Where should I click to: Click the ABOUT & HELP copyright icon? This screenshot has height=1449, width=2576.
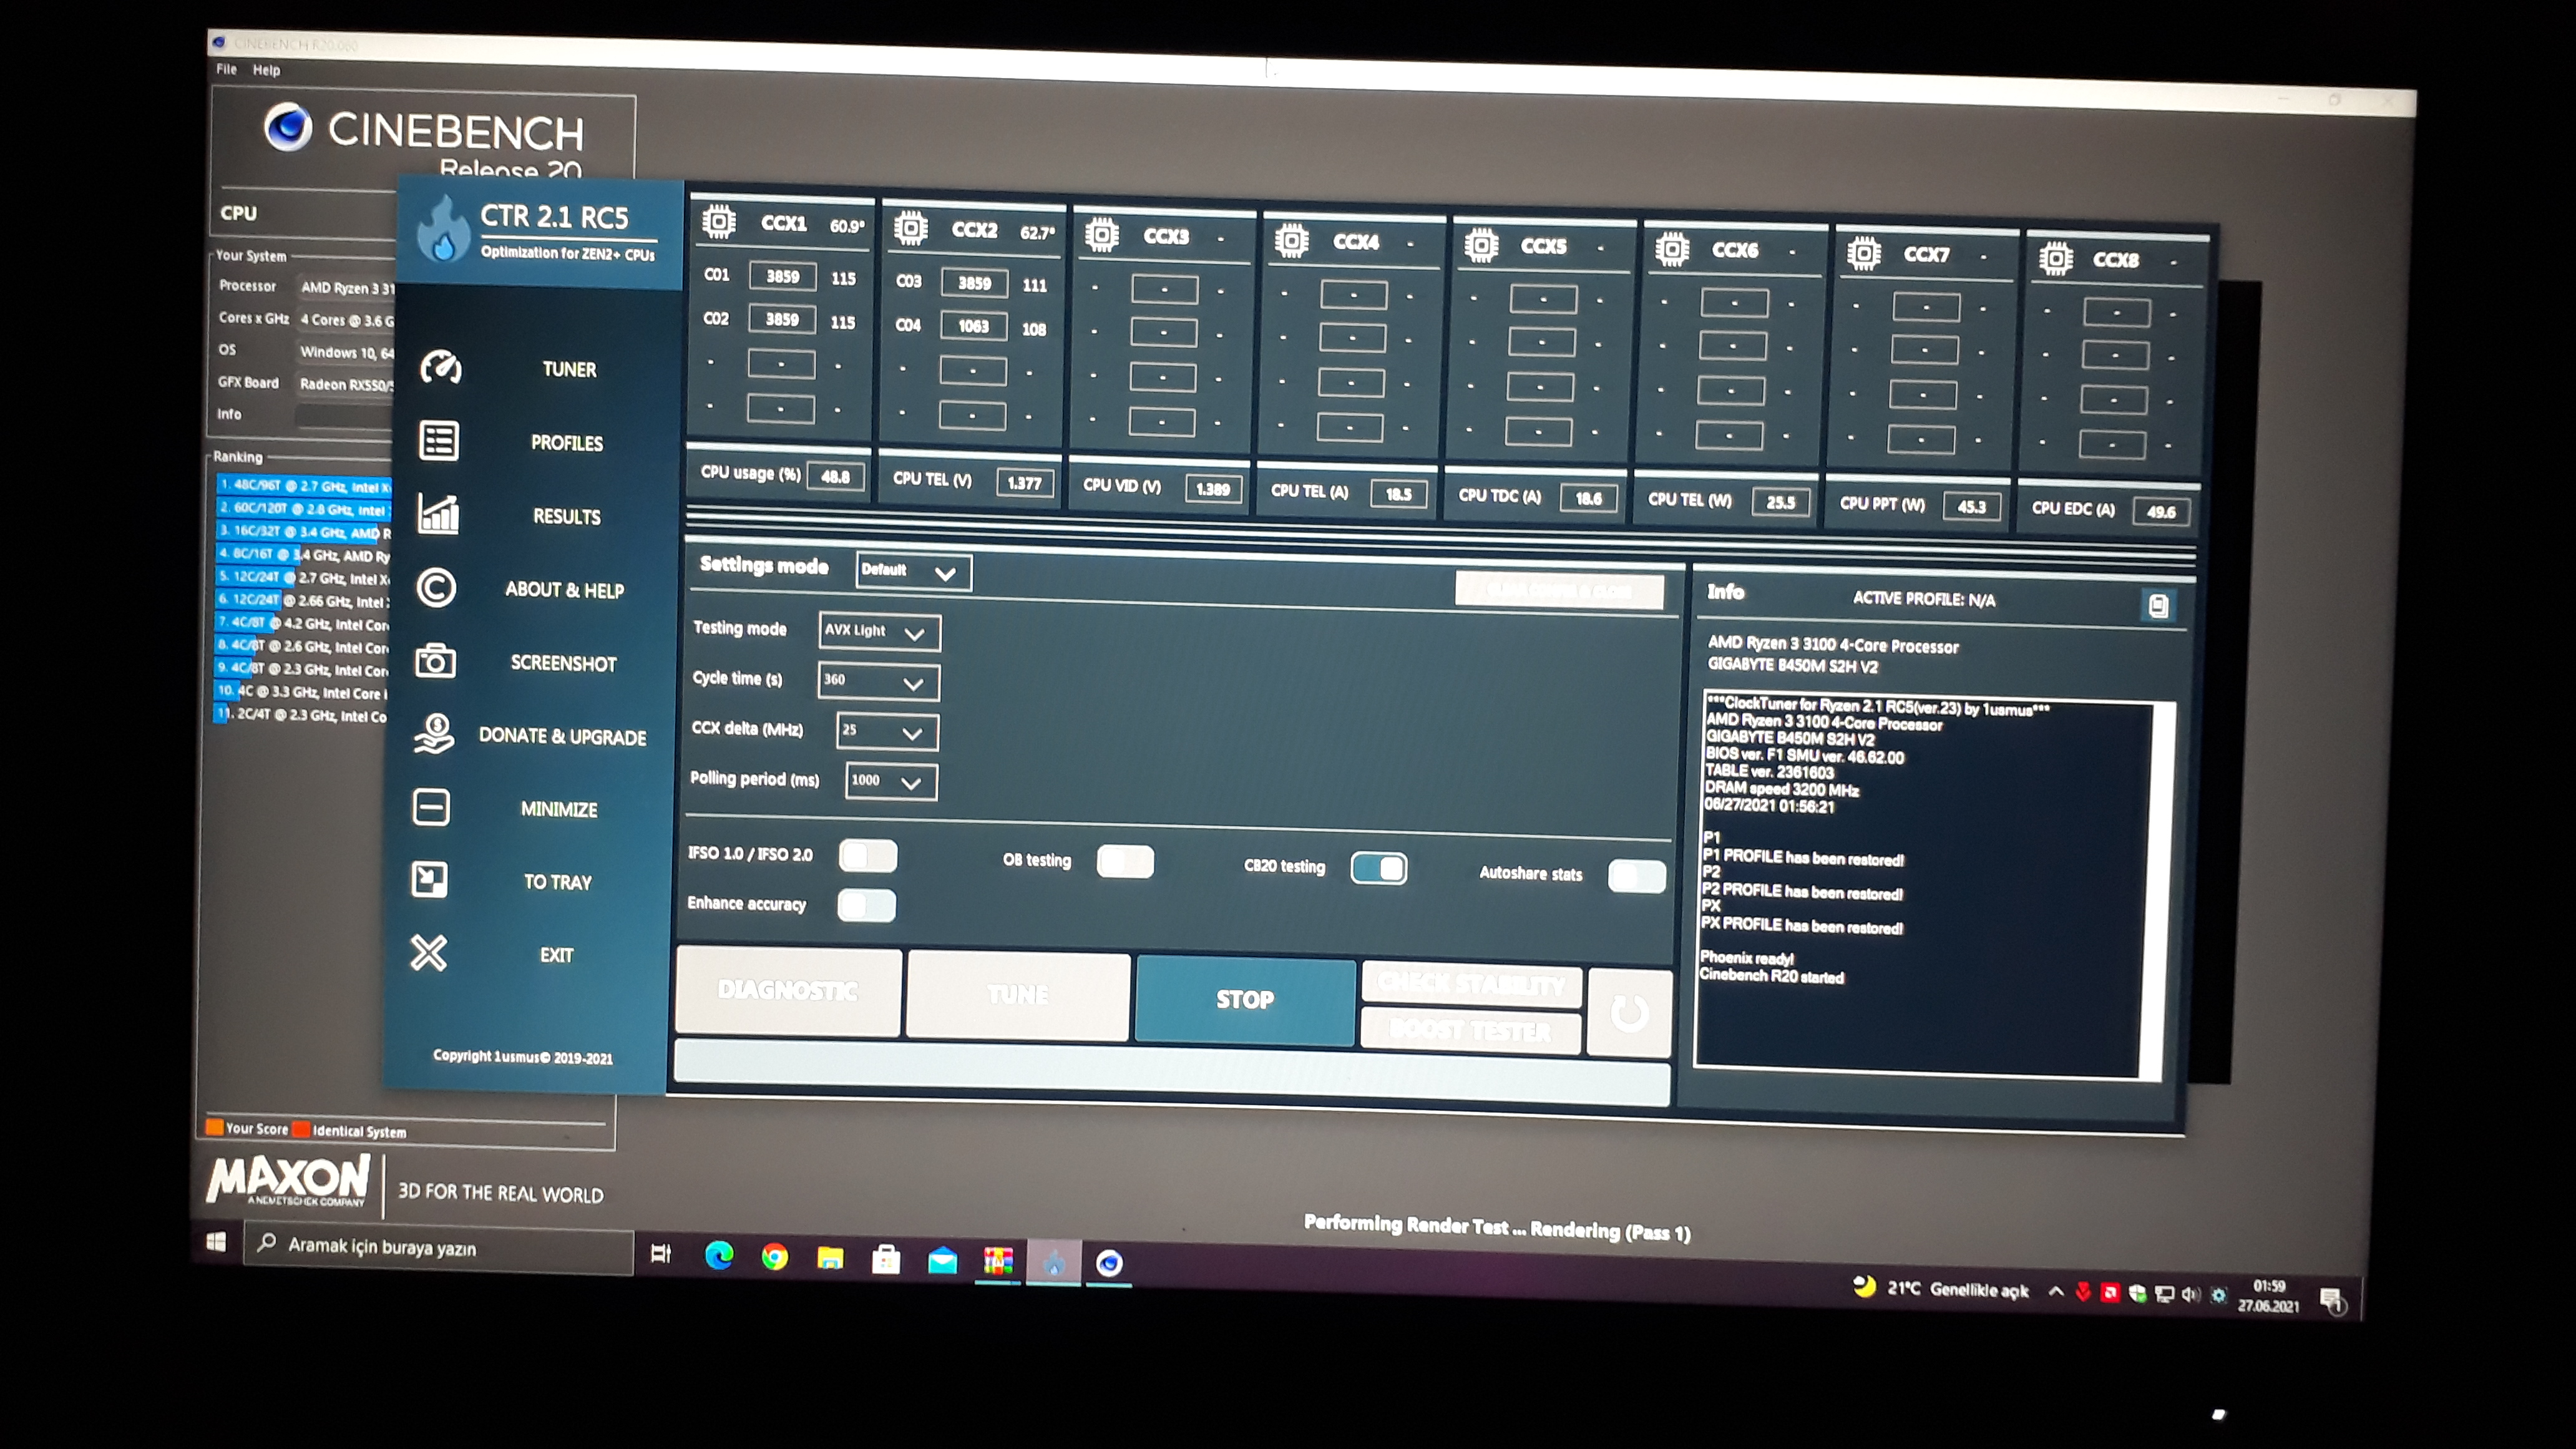(437, 587)
